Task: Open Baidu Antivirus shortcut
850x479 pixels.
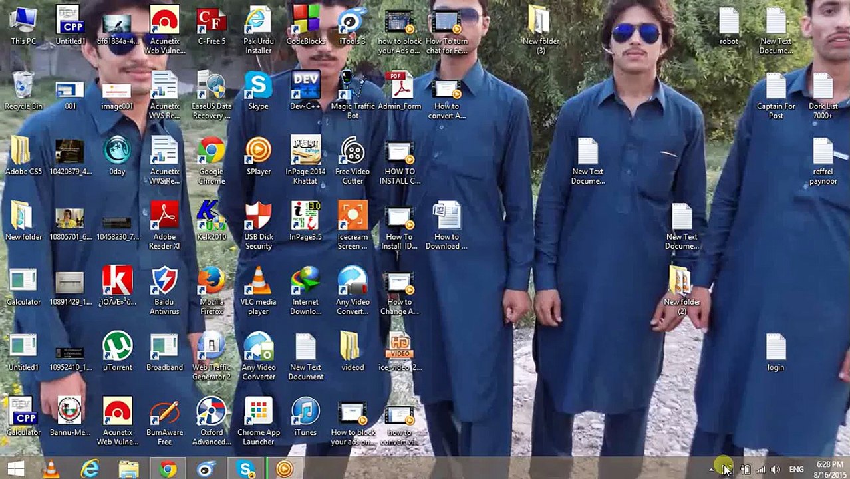Action: 164,292
